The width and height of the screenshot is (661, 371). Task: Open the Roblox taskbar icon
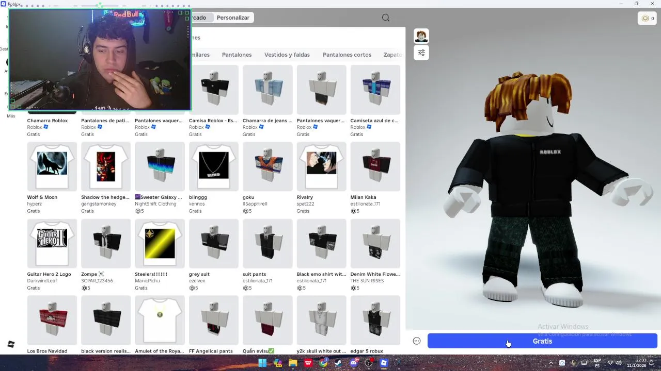pyautogui.click(x=384, y=363)
